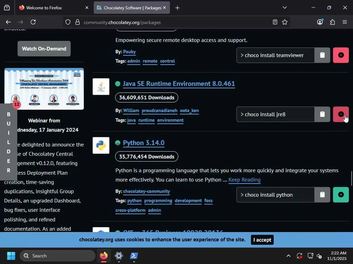Copy the choco install teamviewer command
This screenshot has width=353, height=264.
coord(322,55)
